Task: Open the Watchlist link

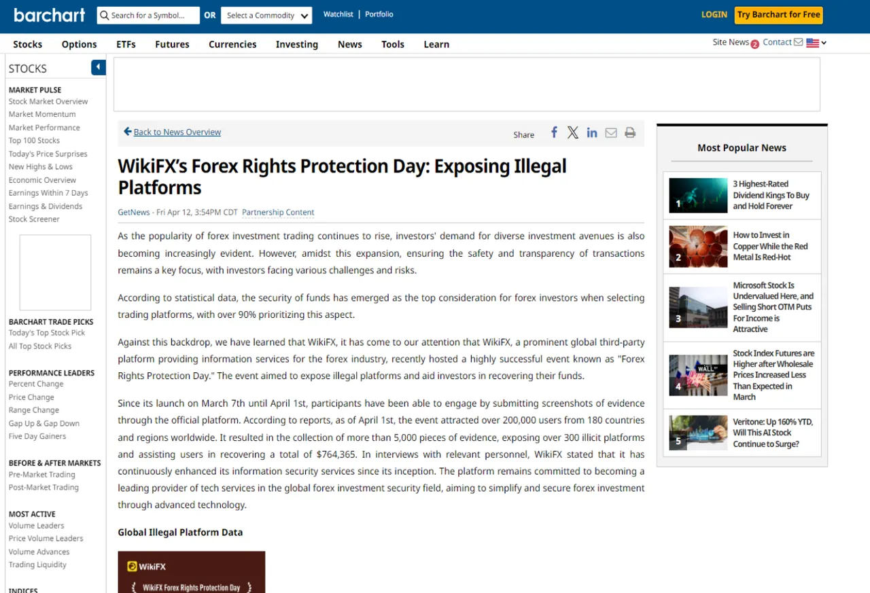Action: coord(338,14)
